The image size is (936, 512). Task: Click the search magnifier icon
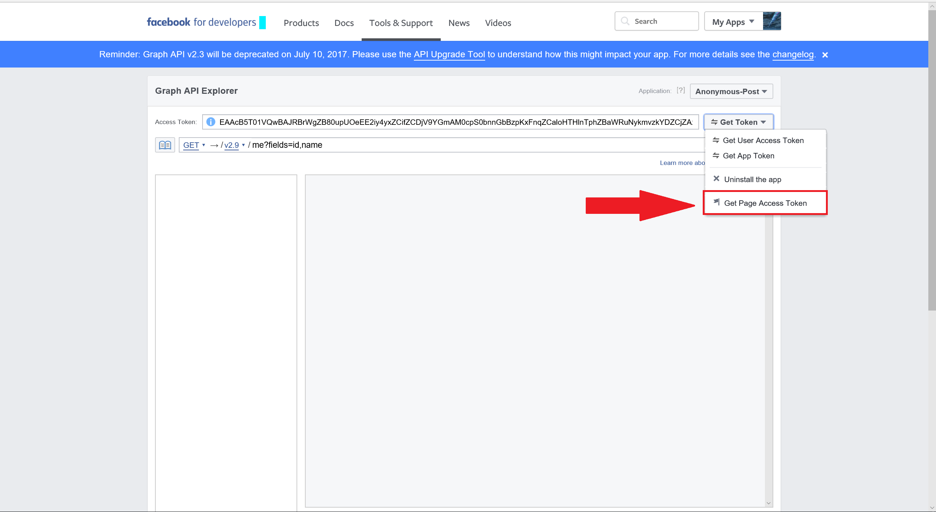(625, 21)
